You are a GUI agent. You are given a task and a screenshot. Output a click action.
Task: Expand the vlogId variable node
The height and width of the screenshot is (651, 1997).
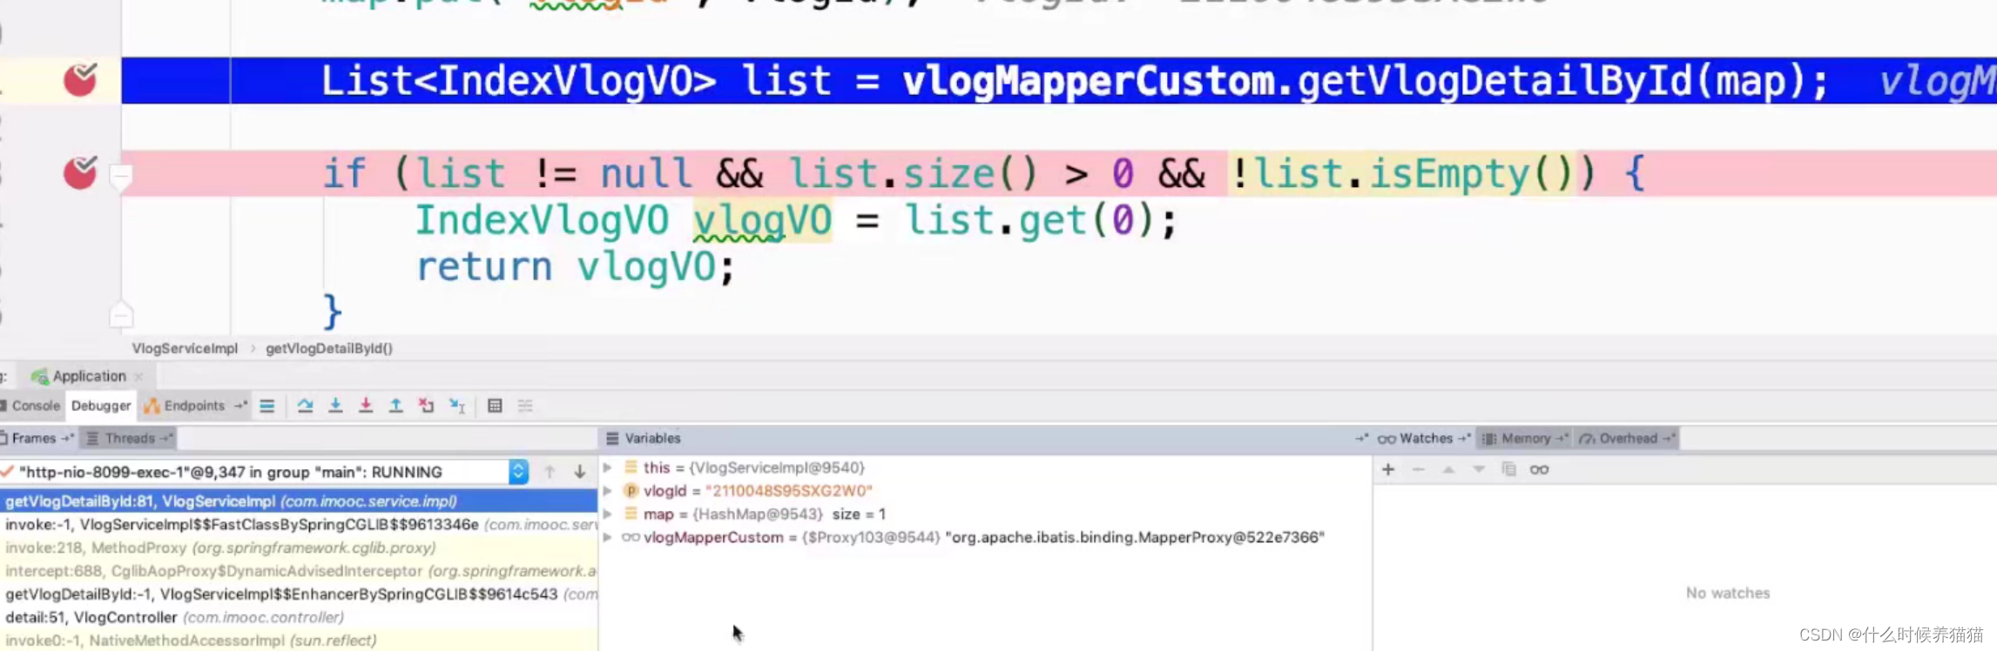pyautogui.click(x=608, y=491)
